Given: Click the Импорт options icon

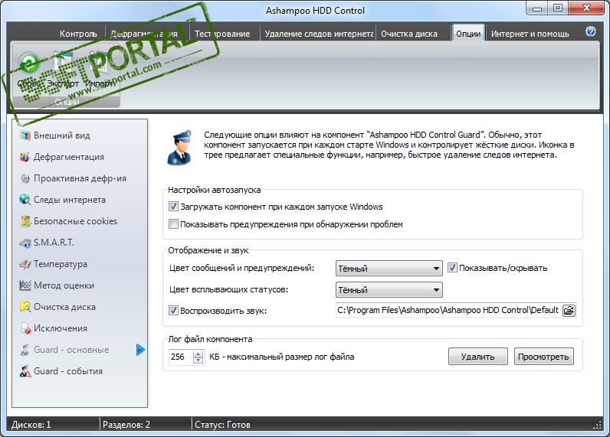Looking at the screenshot, I should (x=99, y=63).
